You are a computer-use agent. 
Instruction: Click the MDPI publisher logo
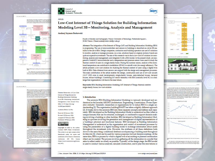click(x=153, y=11)
